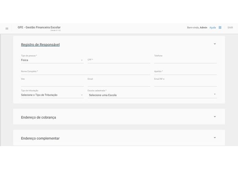
Task: Expand the Endereço complementar section
Action: coord(215,138)
